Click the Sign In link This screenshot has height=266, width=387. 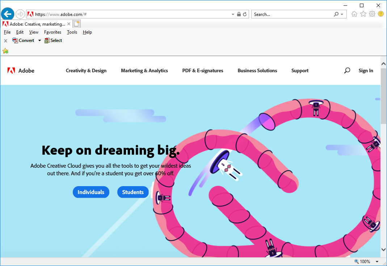click(366, 70)
